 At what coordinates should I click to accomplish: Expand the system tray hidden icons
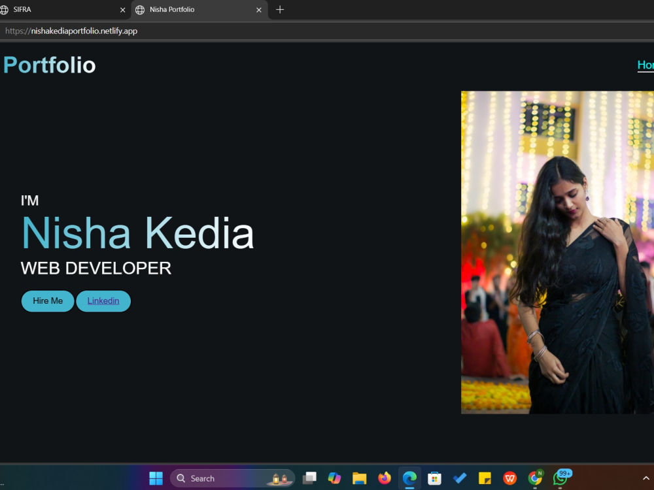pyautogui.click(x=645, y=478)
